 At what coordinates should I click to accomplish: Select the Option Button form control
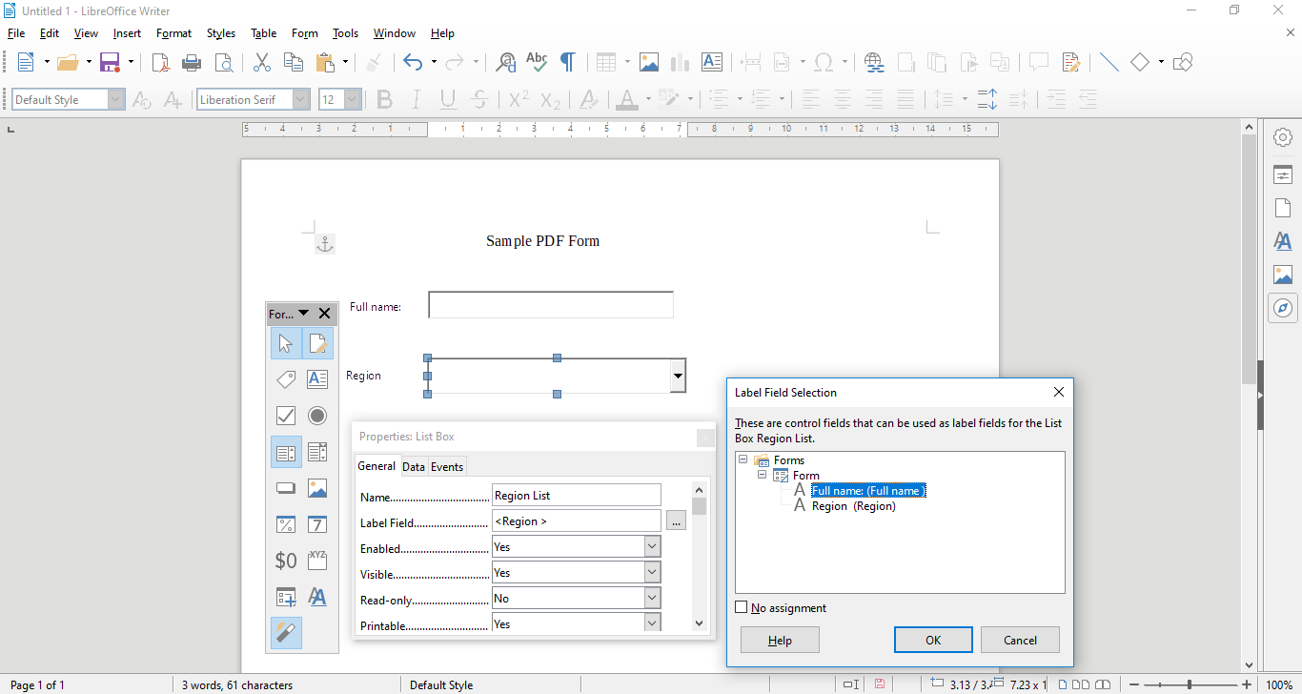point(317,416)
